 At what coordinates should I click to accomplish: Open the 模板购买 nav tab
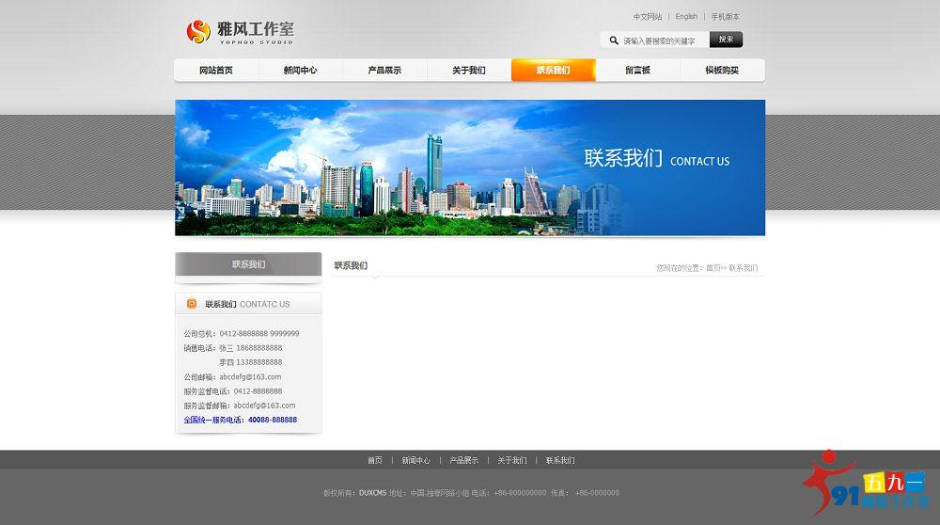click(722, 71)
